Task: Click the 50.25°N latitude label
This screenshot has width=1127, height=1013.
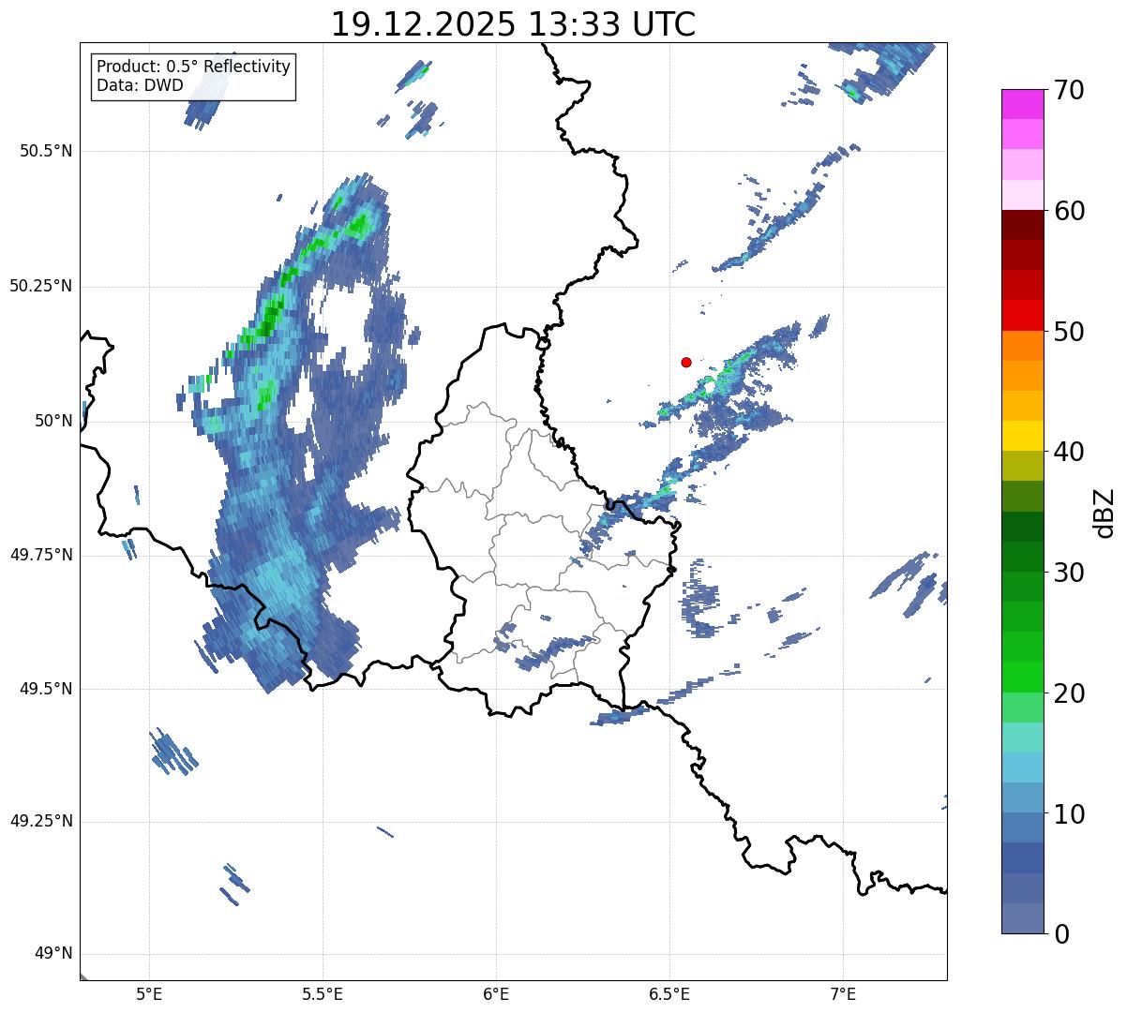Action: coord(41,286)
